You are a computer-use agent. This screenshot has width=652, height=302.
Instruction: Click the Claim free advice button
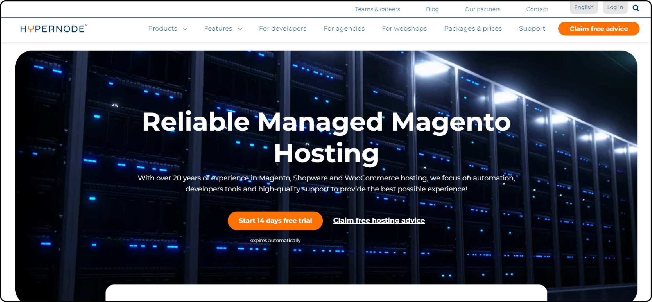click(x=599, y=29)
